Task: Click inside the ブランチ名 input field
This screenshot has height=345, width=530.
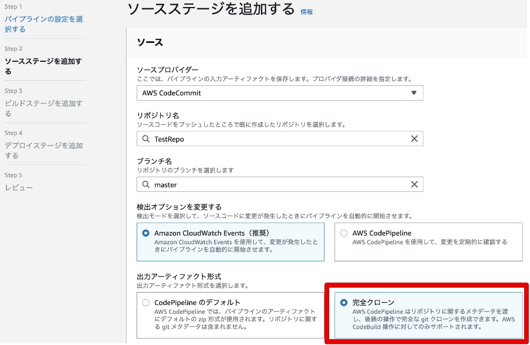Action: click(265, 184)
